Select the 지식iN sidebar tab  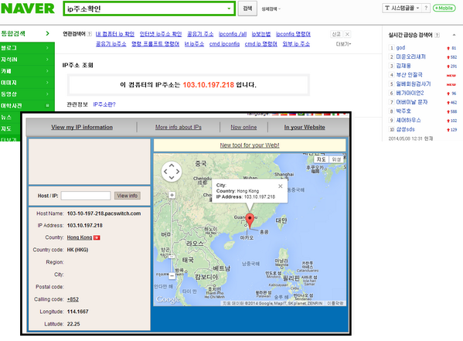pos(27,60)
